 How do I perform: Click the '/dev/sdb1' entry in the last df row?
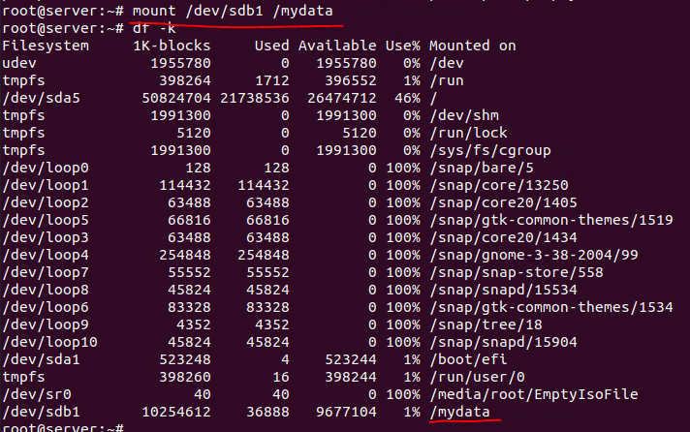click(42, 412)
